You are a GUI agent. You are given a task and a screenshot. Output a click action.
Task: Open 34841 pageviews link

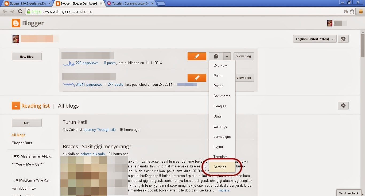[89, 85]
